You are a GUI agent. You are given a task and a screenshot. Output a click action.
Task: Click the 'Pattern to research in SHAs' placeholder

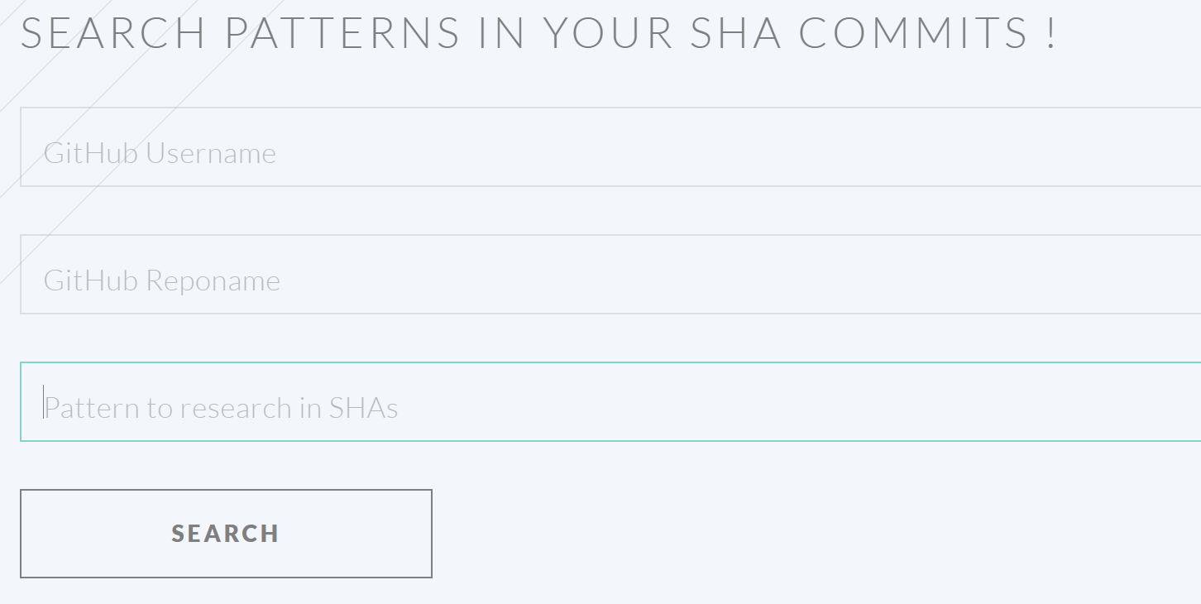pos(221,408)
